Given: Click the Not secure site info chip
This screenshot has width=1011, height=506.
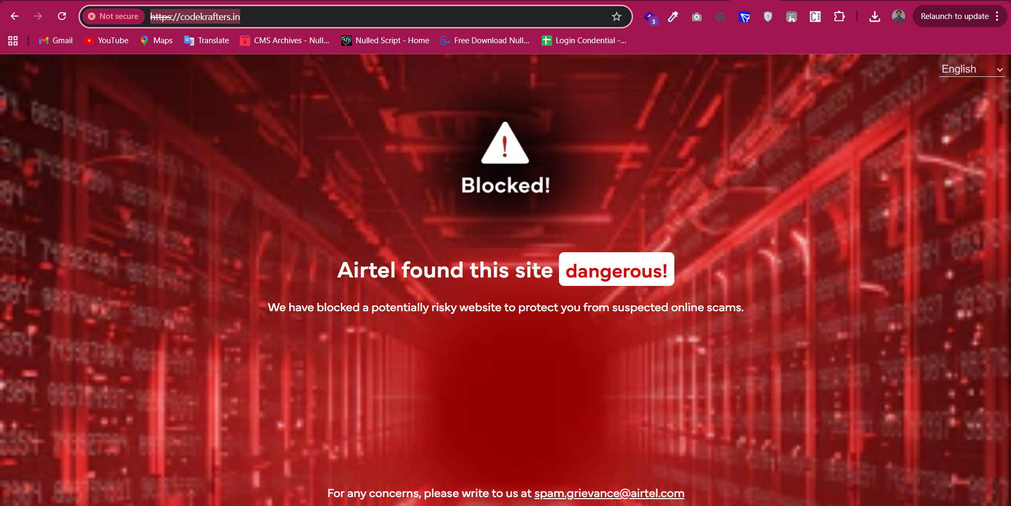Looking at the screenshot, I should (113, 16).
